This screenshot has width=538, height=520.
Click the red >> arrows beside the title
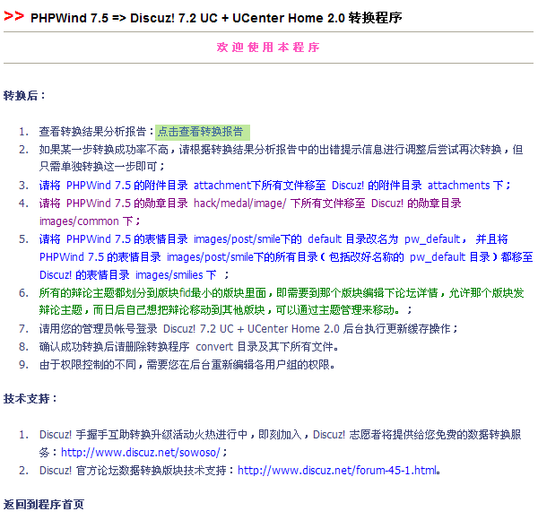point(14,16)
